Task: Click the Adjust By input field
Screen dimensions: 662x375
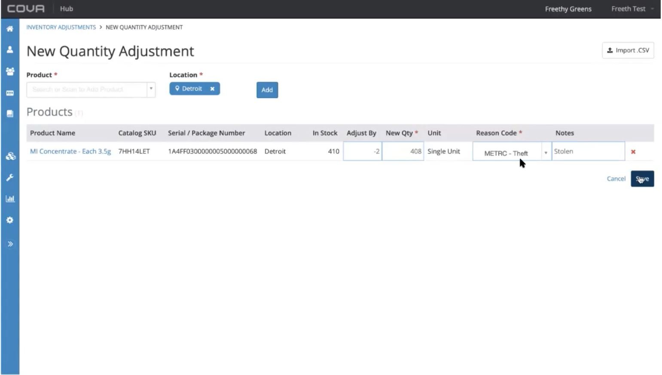Action: point(362,151)
